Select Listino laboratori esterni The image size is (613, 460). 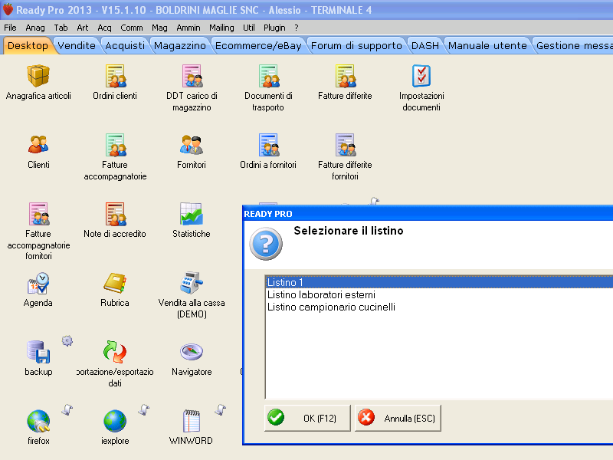(439, 294)
